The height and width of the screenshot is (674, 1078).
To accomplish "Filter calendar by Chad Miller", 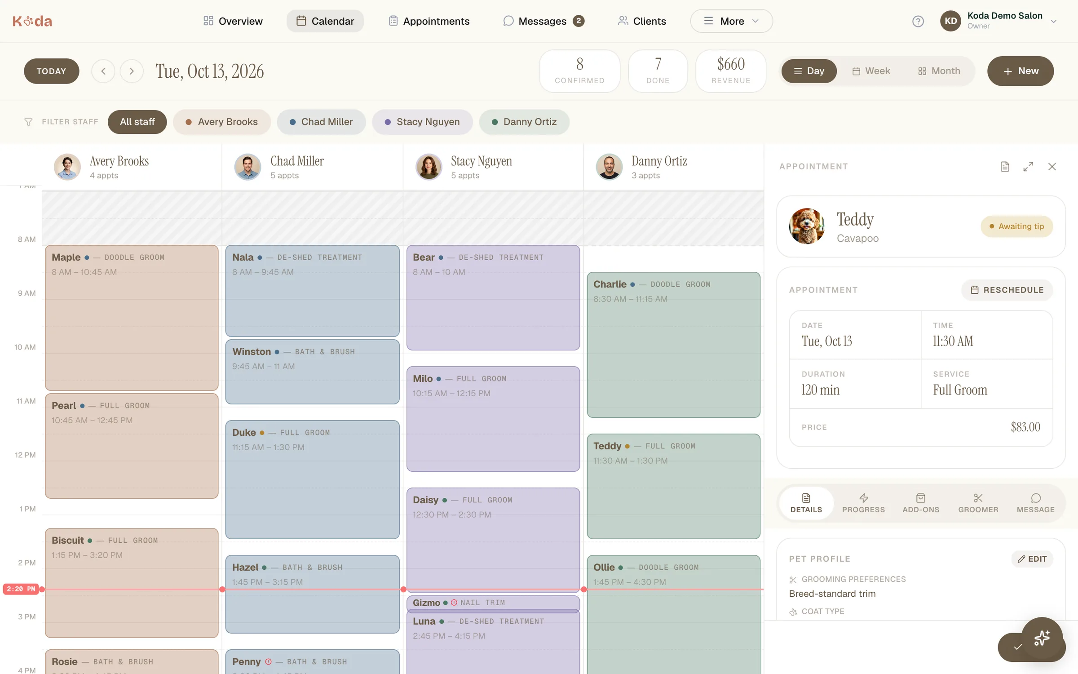I will 321,122.
